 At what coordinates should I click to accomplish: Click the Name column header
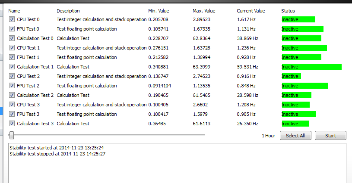pos(14,11)
